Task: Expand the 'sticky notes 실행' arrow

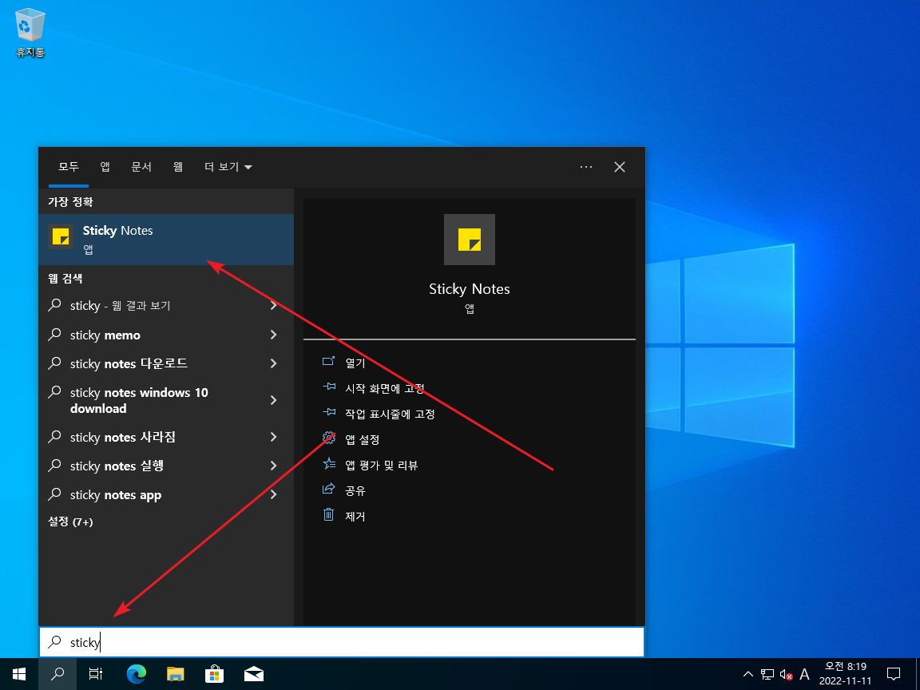Action: pyautogui.click(x=273, y=466)
